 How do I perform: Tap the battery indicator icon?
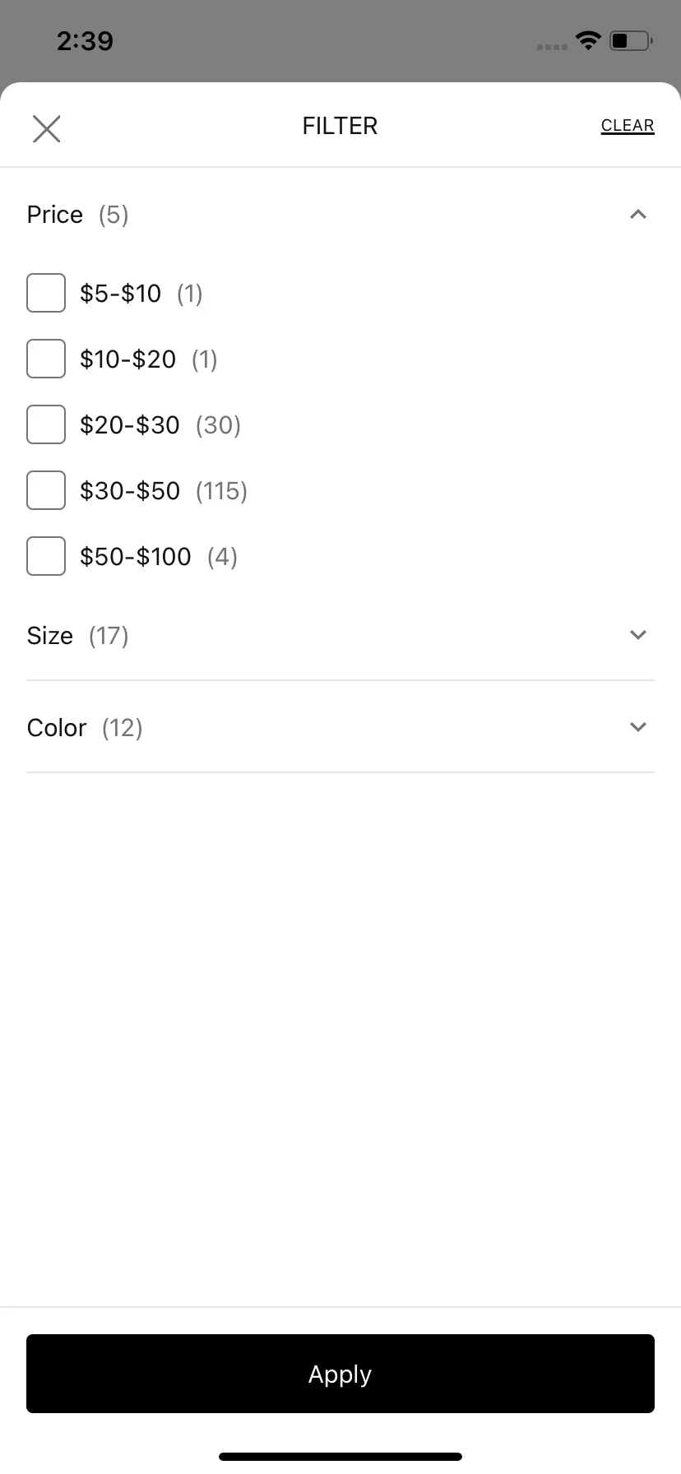coord(631,39)
